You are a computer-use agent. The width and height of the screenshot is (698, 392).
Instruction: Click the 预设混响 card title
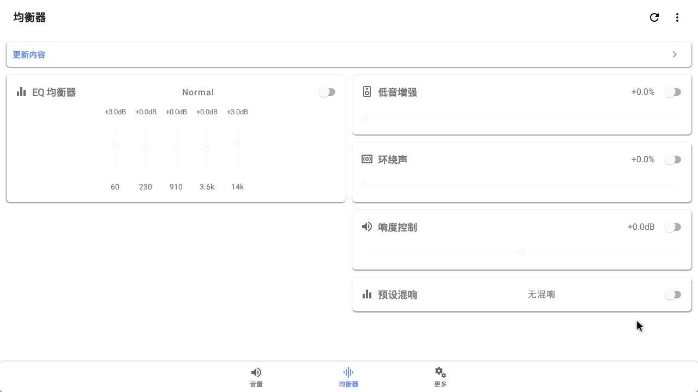pyautogui.click(x=398, y=295)
